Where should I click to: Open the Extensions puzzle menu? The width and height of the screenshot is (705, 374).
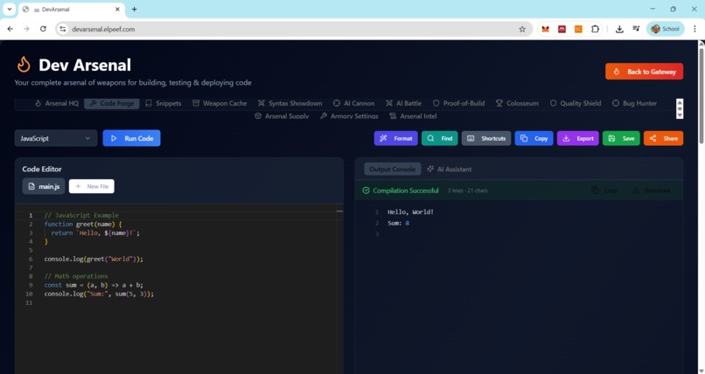pyautogui.click(x=595, y=29)
